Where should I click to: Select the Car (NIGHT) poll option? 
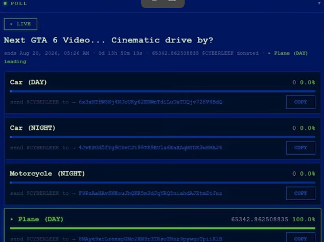tap(162, 138)
